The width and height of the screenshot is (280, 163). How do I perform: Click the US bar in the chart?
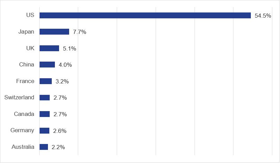(145, 15)
